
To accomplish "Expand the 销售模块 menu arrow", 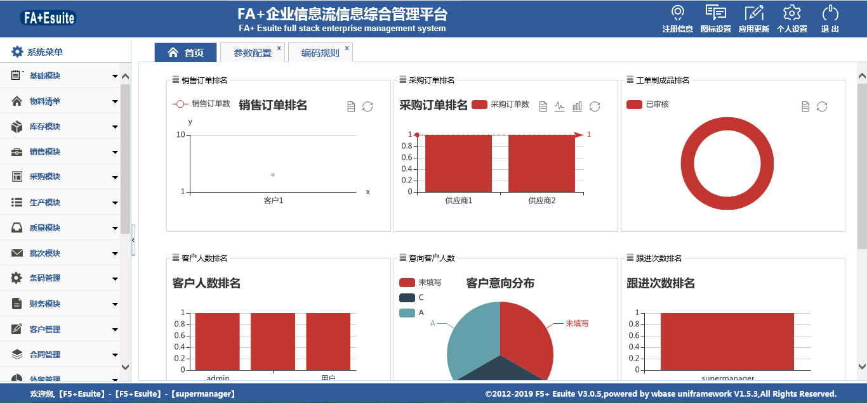I will 115,152.
